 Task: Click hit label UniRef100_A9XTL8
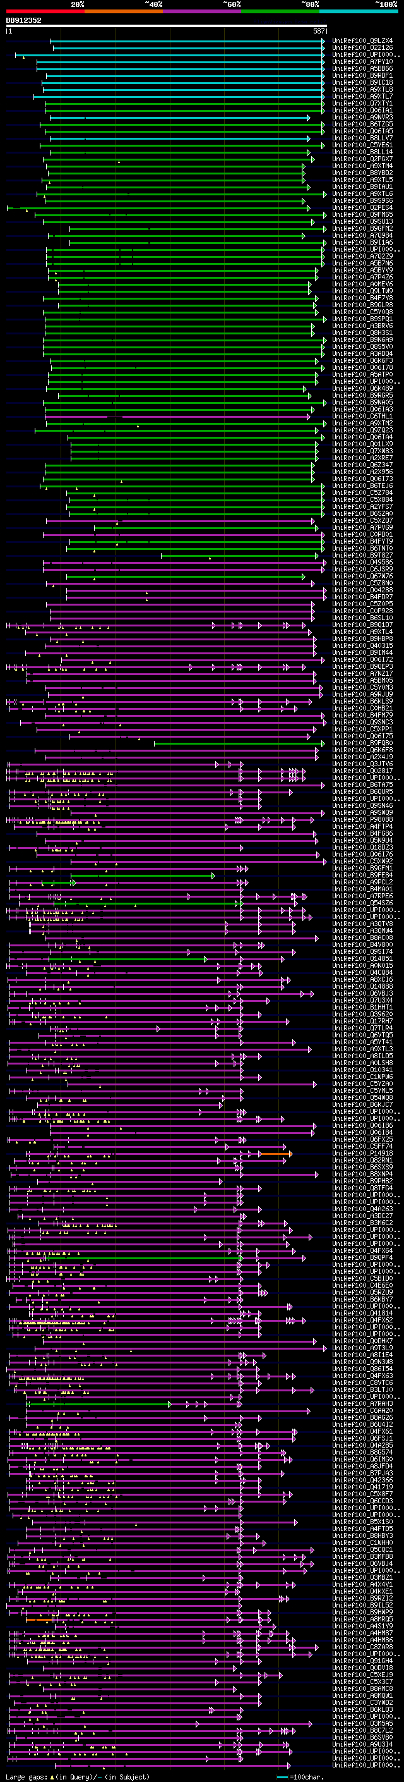(x=362, y=89)
